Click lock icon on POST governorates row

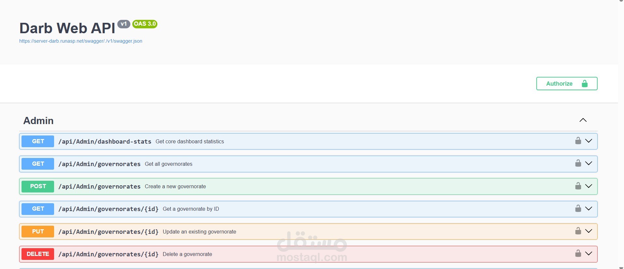tap(578, 186)
